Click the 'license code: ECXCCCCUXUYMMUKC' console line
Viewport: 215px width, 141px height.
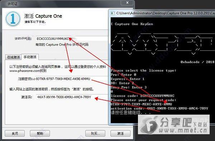tap(143, 96)
